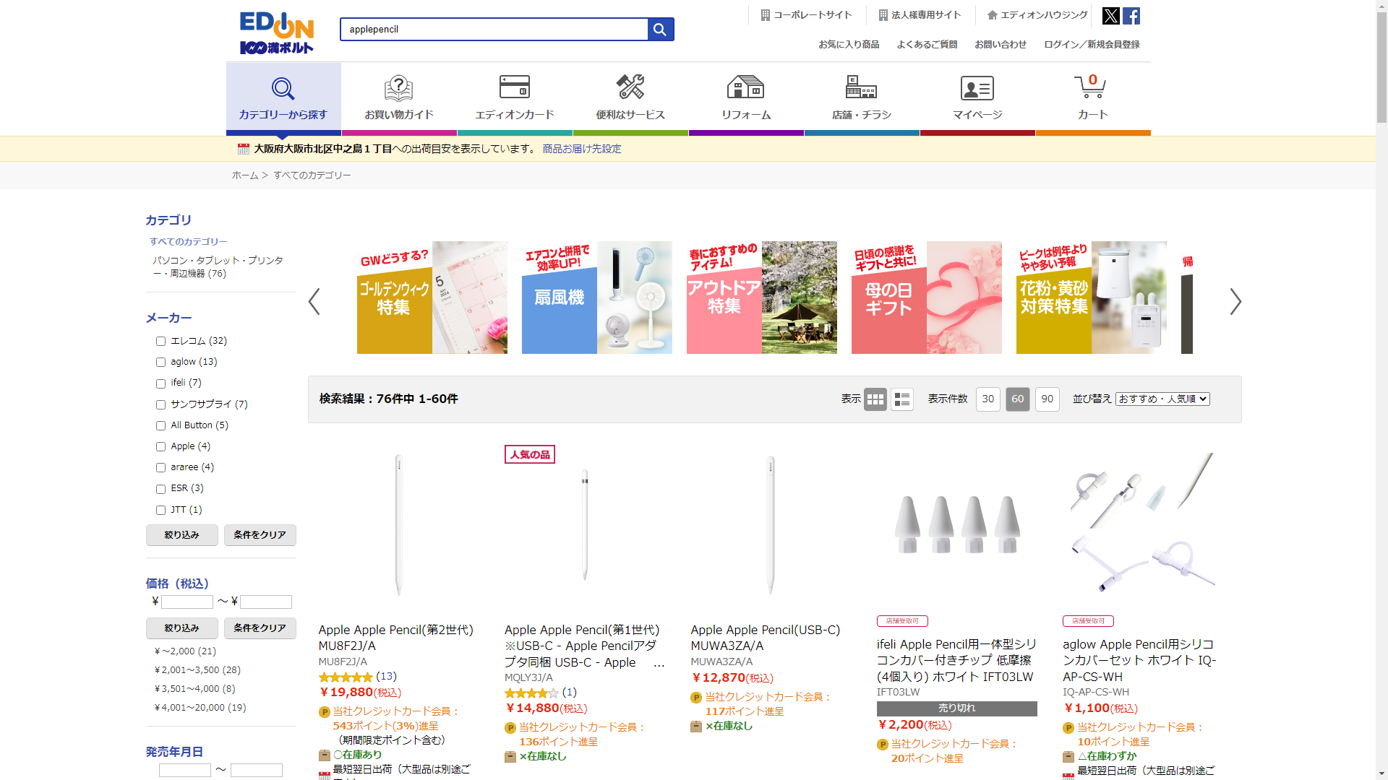Check the エレコム manufacturer filter

(x=160, y=342)
